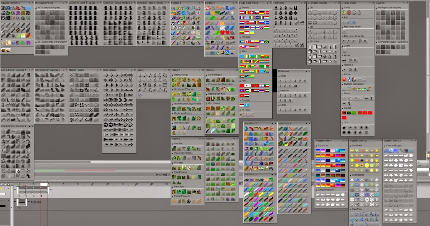Viewport: 430px width, 226px height.
Task: Collapse the Europe section in Flags of the World
Action: 240,8
